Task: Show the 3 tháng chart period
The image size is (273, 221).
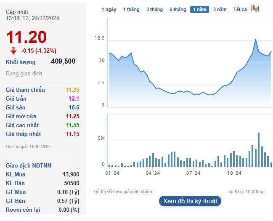Action: (x=154, y=9)
